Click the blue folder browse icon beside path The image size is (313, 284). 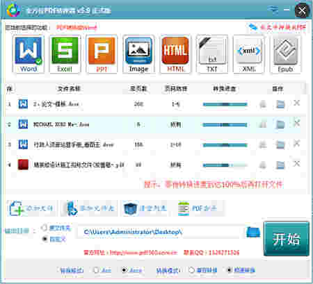(253, 233)
